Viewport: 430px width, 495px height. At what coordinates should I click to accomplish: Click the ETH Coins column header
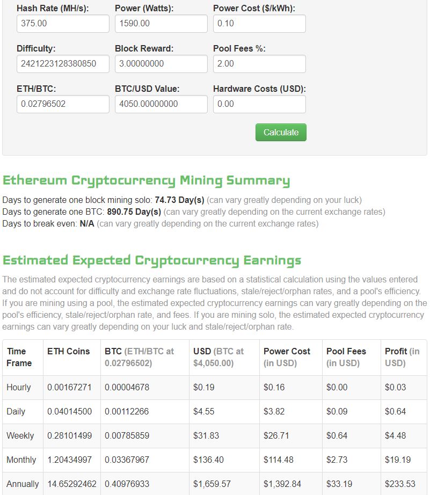click(69, 351)
